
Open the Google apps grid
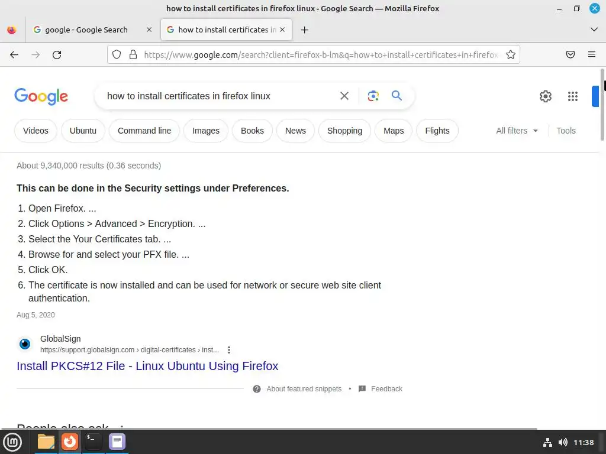(573, 96)
